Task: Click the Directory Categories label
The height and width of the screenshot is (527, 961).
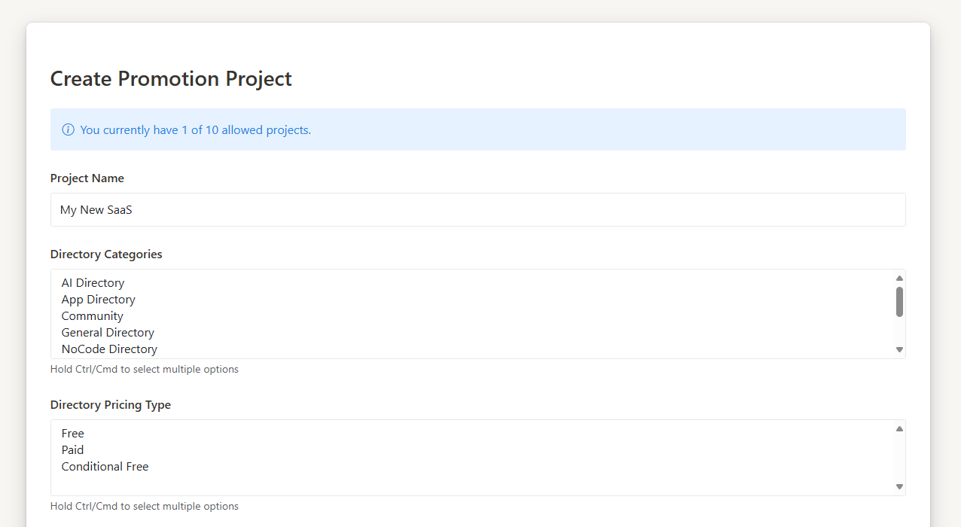Action: click(x=106, y=254)
